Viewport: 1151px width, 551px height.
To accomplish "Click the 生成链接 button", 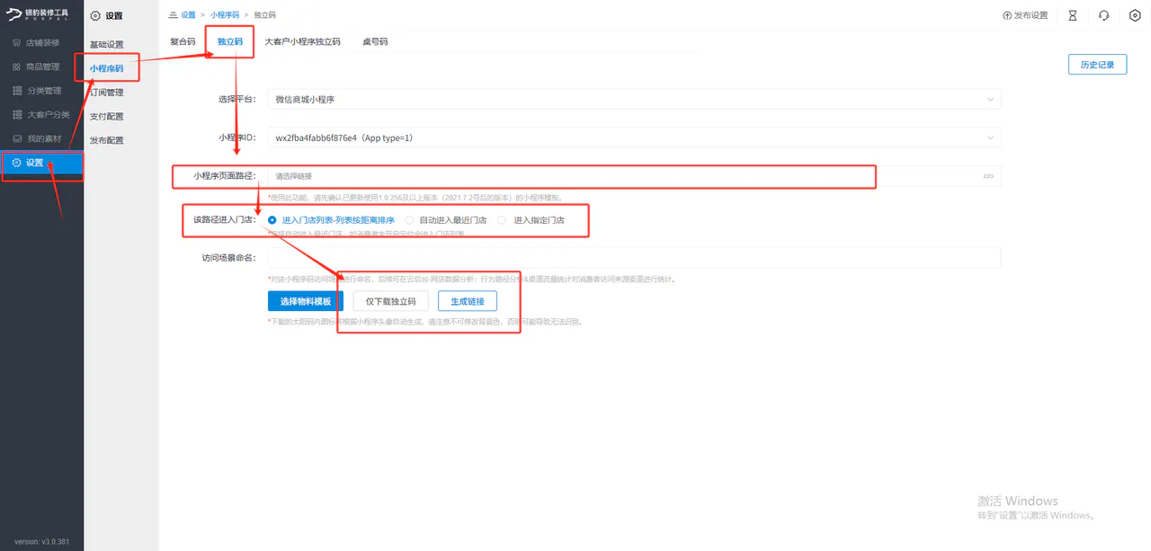I will click(468, 301).
